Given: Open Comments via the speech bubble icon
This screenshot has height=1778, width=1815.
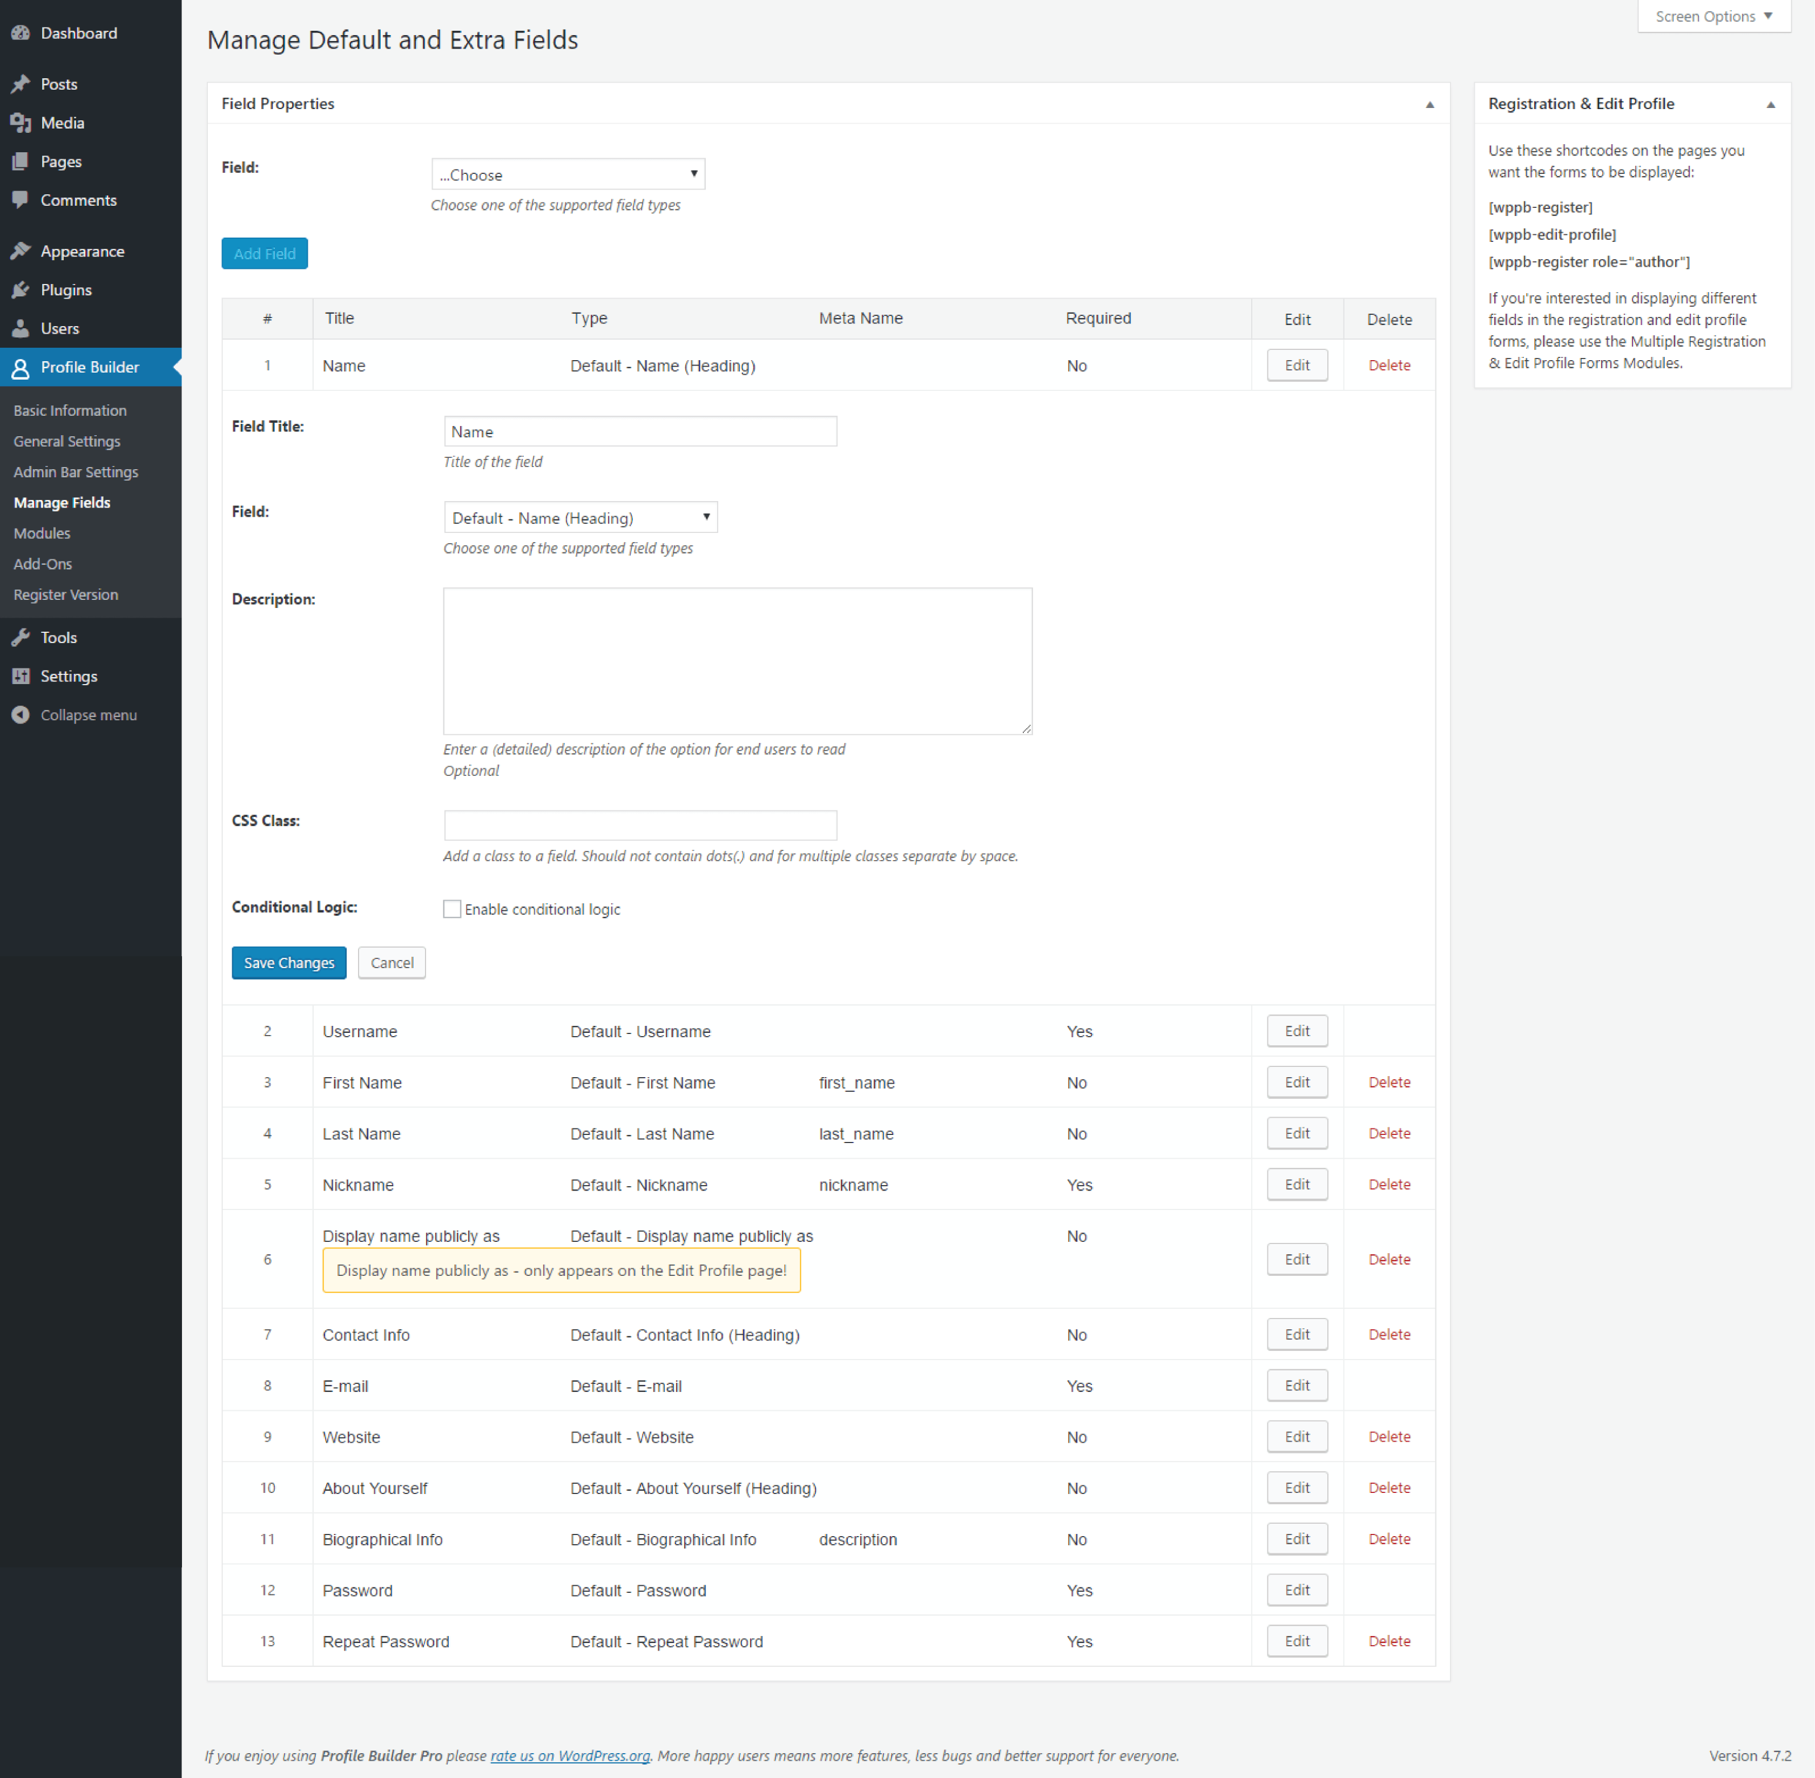Looking at the screenshot, I should pos(22,200).
